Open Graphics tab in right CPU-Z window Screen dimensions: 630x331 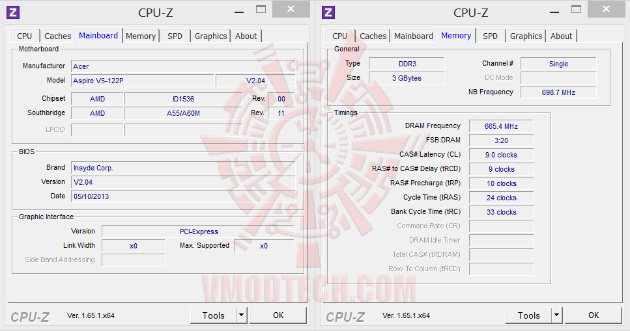[x=526, y=36]
